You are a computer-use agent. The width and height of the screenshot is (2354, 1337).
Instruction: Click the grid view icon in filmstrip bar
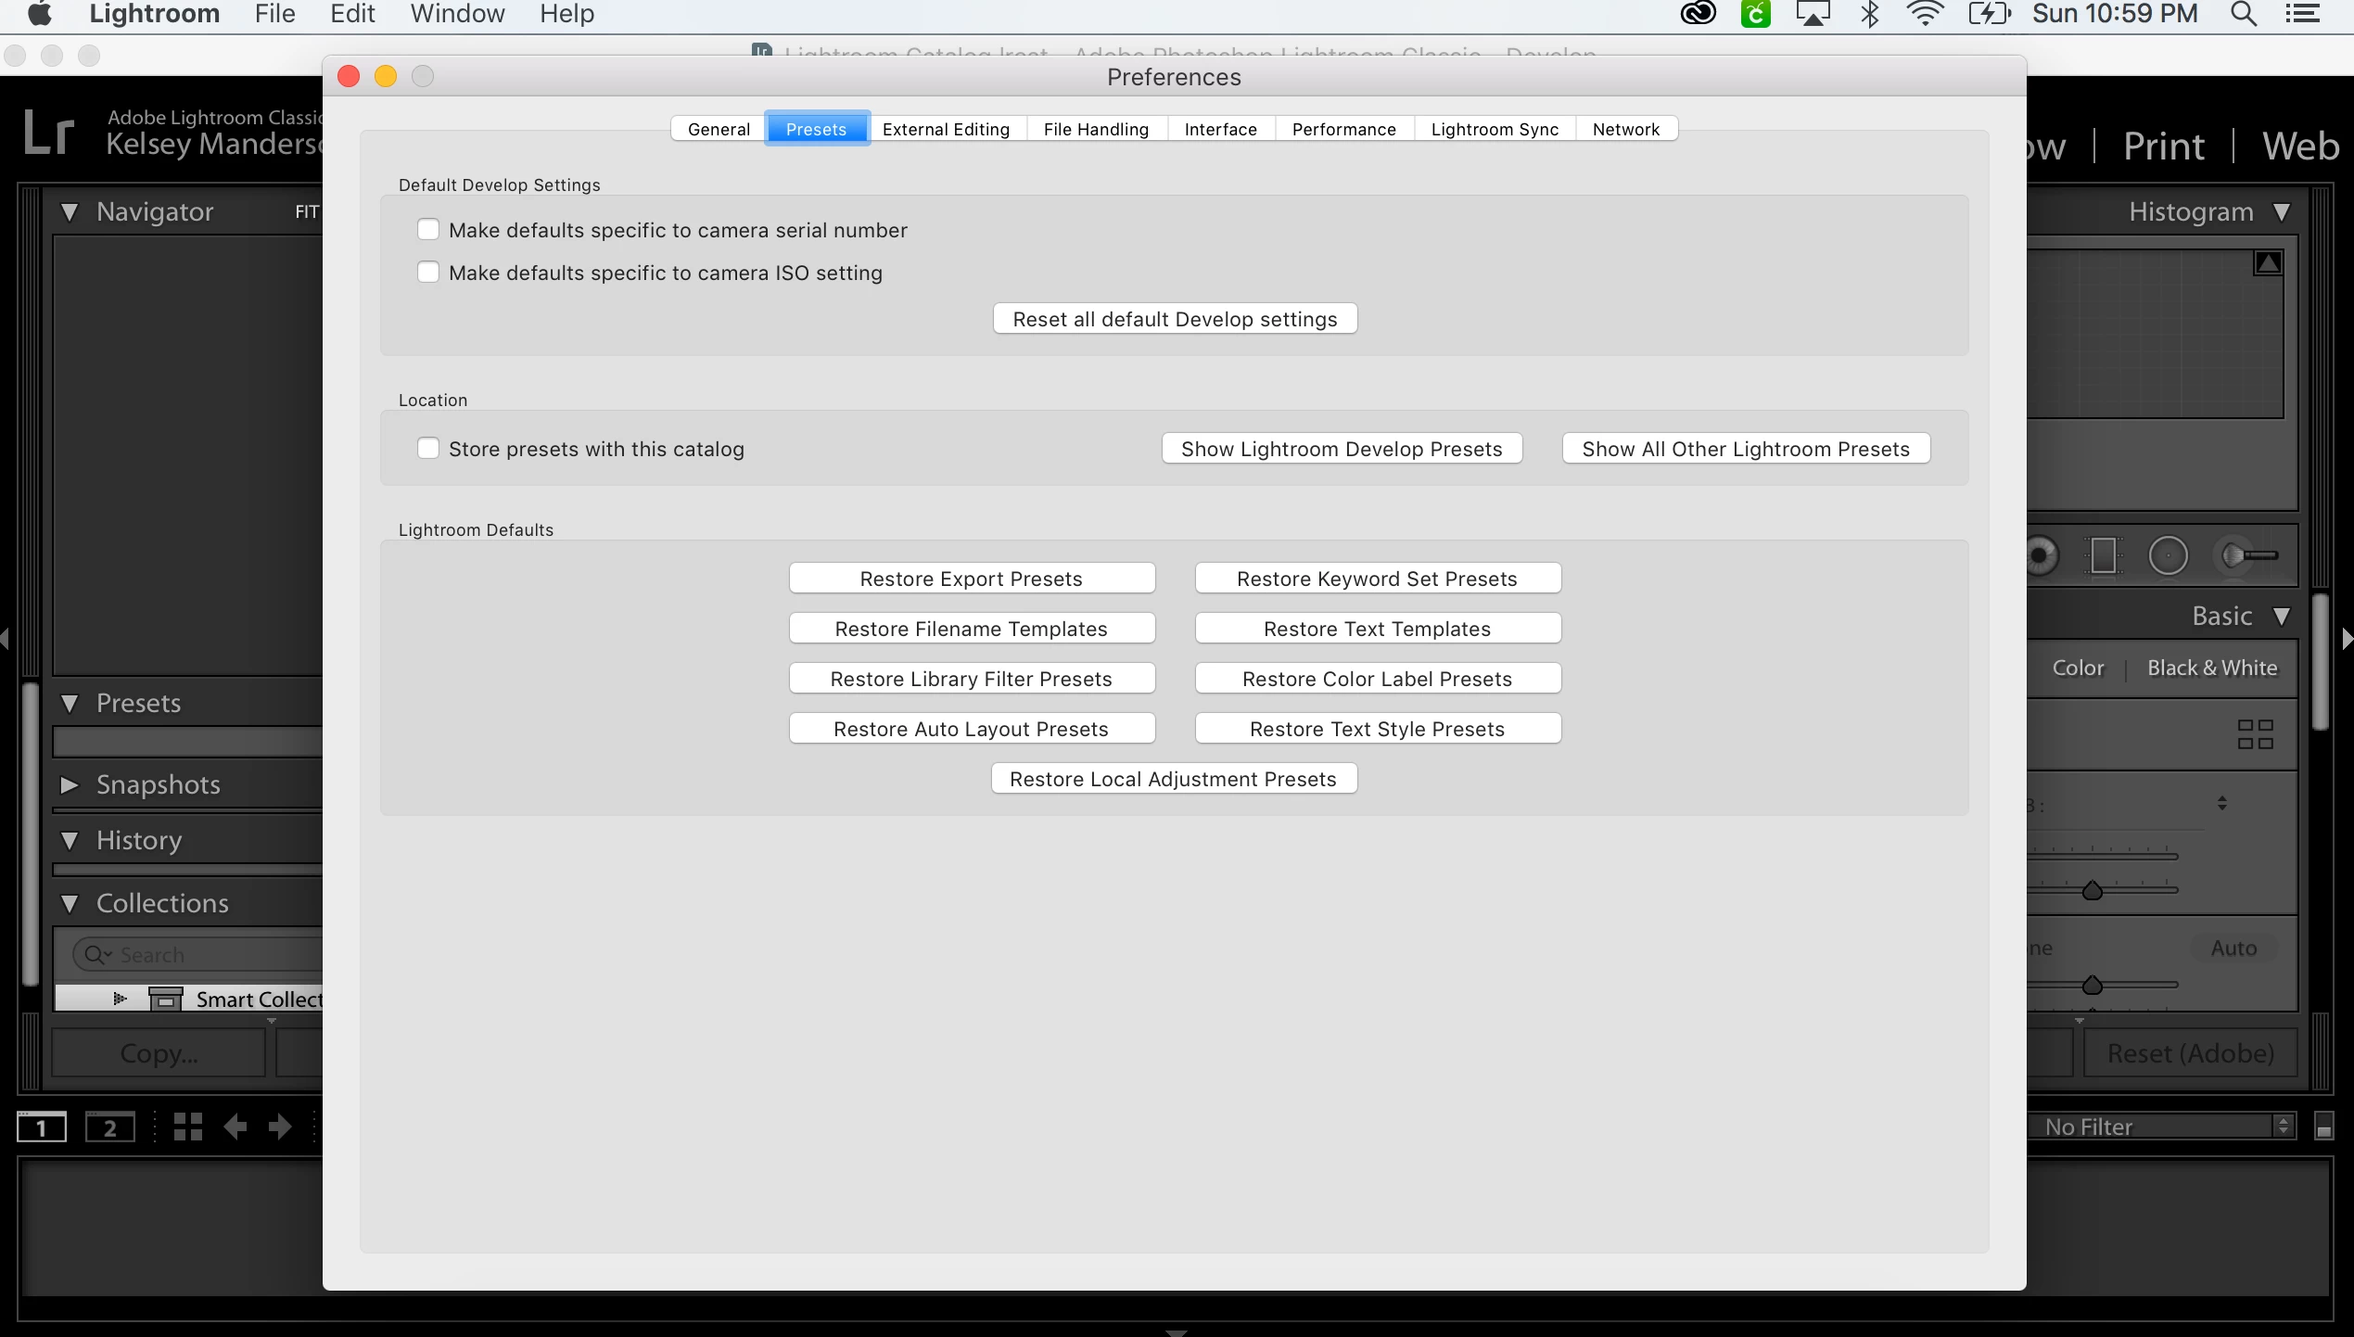(x=188, y=1127)
